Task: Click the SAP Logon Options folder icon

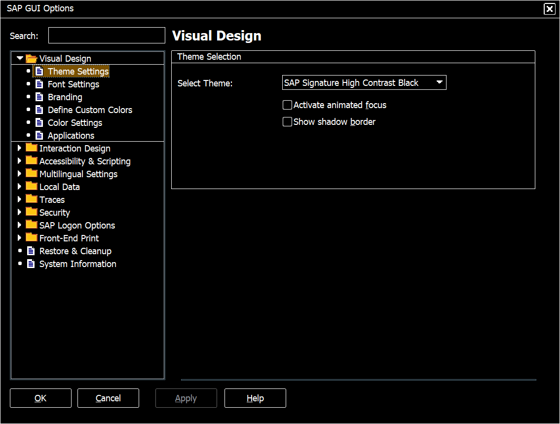Action: (x=31, y=225)
